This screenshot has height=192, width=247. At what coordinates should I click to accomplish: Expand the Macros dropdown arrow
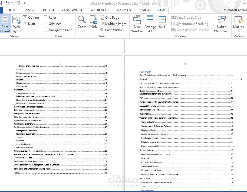coord(238,31)
